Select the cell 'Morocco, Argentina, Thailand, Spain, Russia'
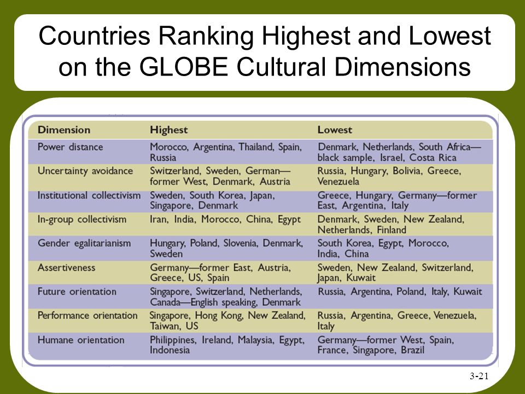 [226, 152]
